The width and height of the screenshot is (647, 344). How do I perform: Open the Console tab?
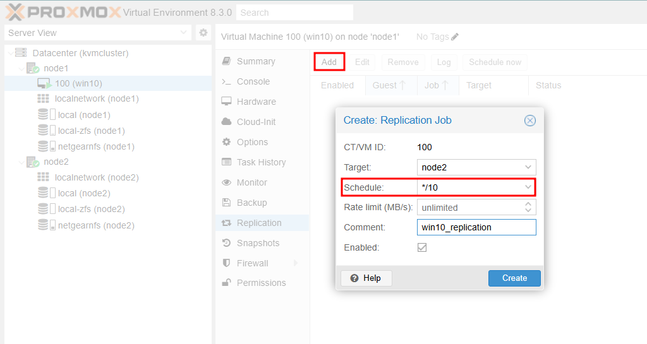point(262,81)
